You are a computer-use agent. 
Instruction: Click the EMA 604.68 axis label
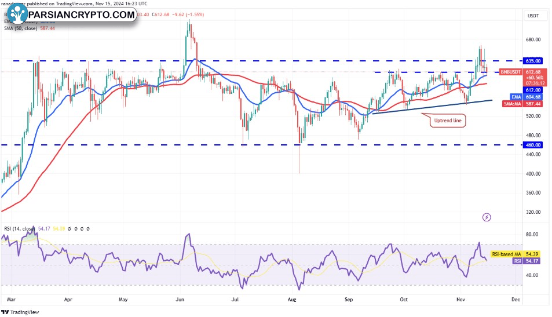(527, 97)
